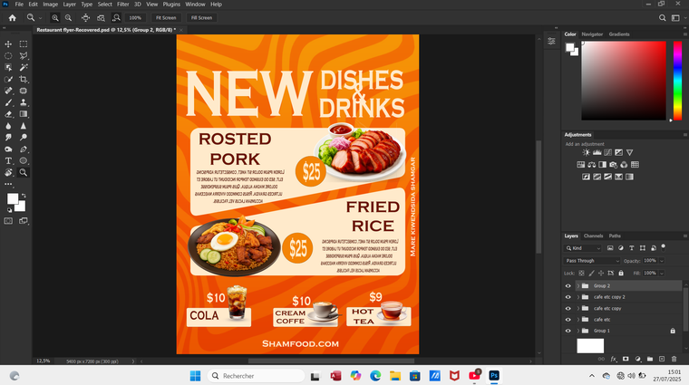Switch to the Gradients tab

coord(618,34)
